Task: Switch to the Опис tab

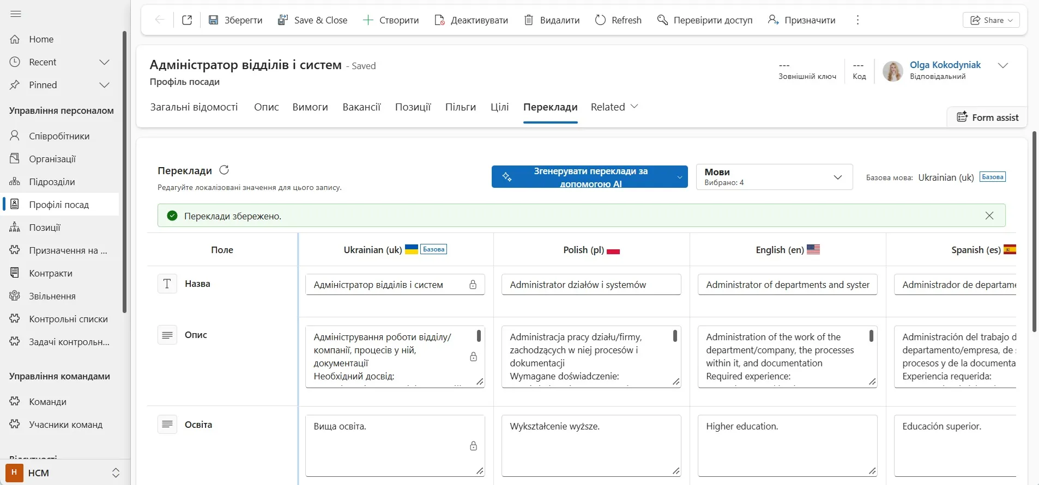Action: pos(267,107)
